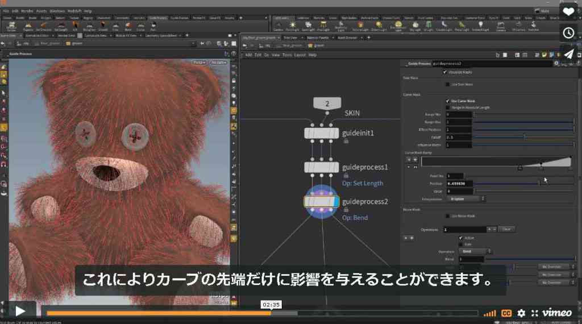The height and width of the screenshot is (324, 582).
Task: Open Vimeo player settings gear
Action: (x=521, y=313)
